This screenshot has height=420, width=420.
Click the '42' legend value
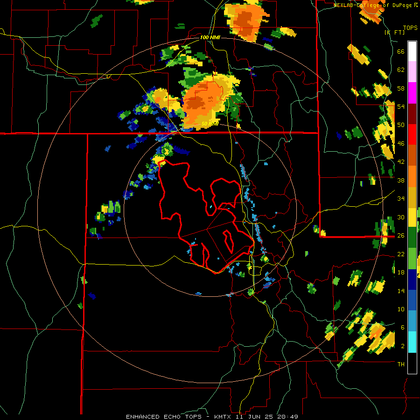pyautogui.click(x=401, y=162)
